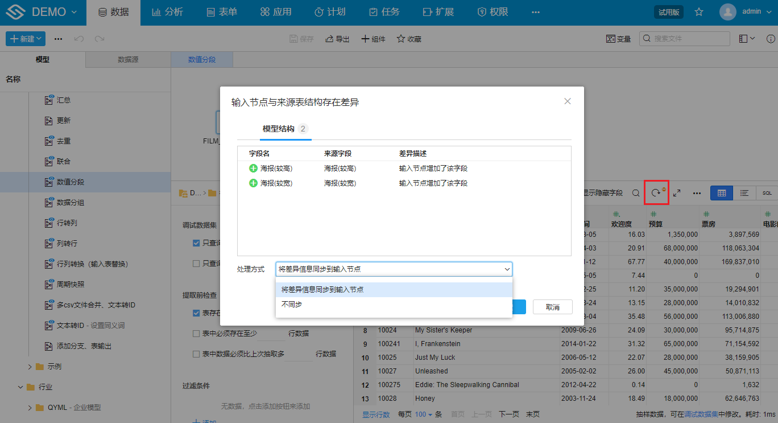Toggle the first 只查询 checkbox under 调试数据集
This screenshot has height=423, width=778.
click(x=196, y=243)
